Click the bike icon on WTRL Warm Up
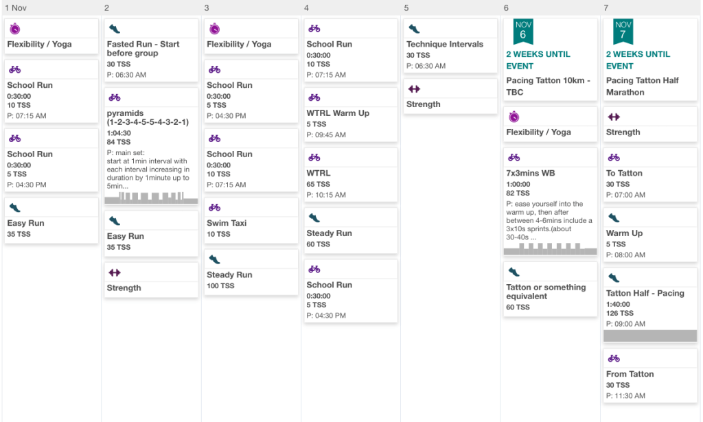Viewport: 703px width, 422px height. (314, 97)
